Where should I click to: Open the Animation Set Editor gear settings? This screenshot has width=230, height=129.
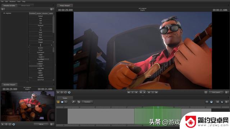pyautogui.click(x=51, y=9)
